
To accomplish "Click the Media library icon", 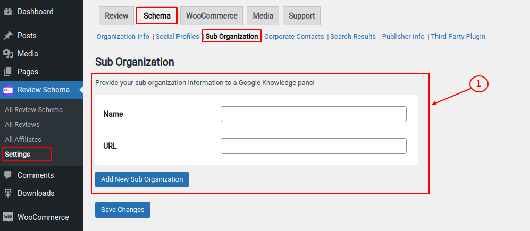I will 8,54.
